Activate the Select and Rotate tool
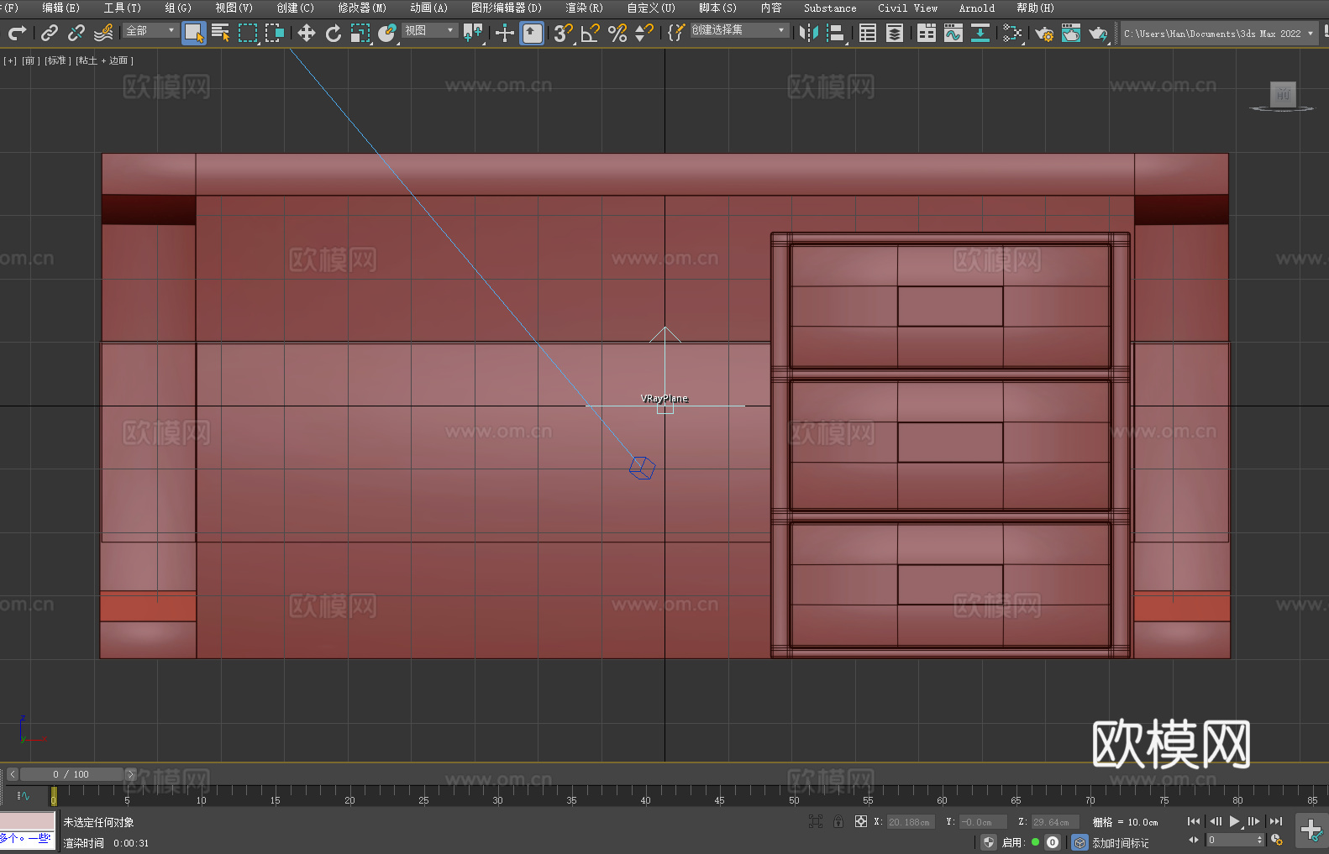 pyautogui.click(x=334, y=33)
